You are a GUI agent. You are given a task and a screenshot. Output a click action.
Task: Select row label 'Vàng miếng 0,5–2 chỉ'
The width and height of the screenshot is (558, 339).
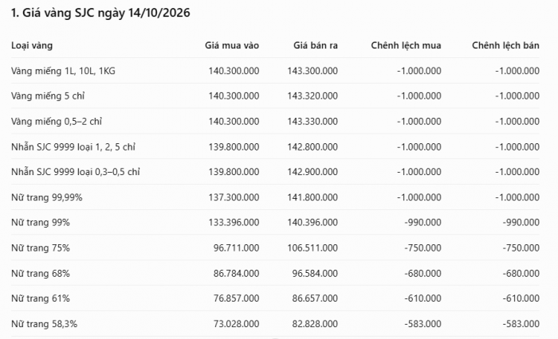(x=57, y=122)
